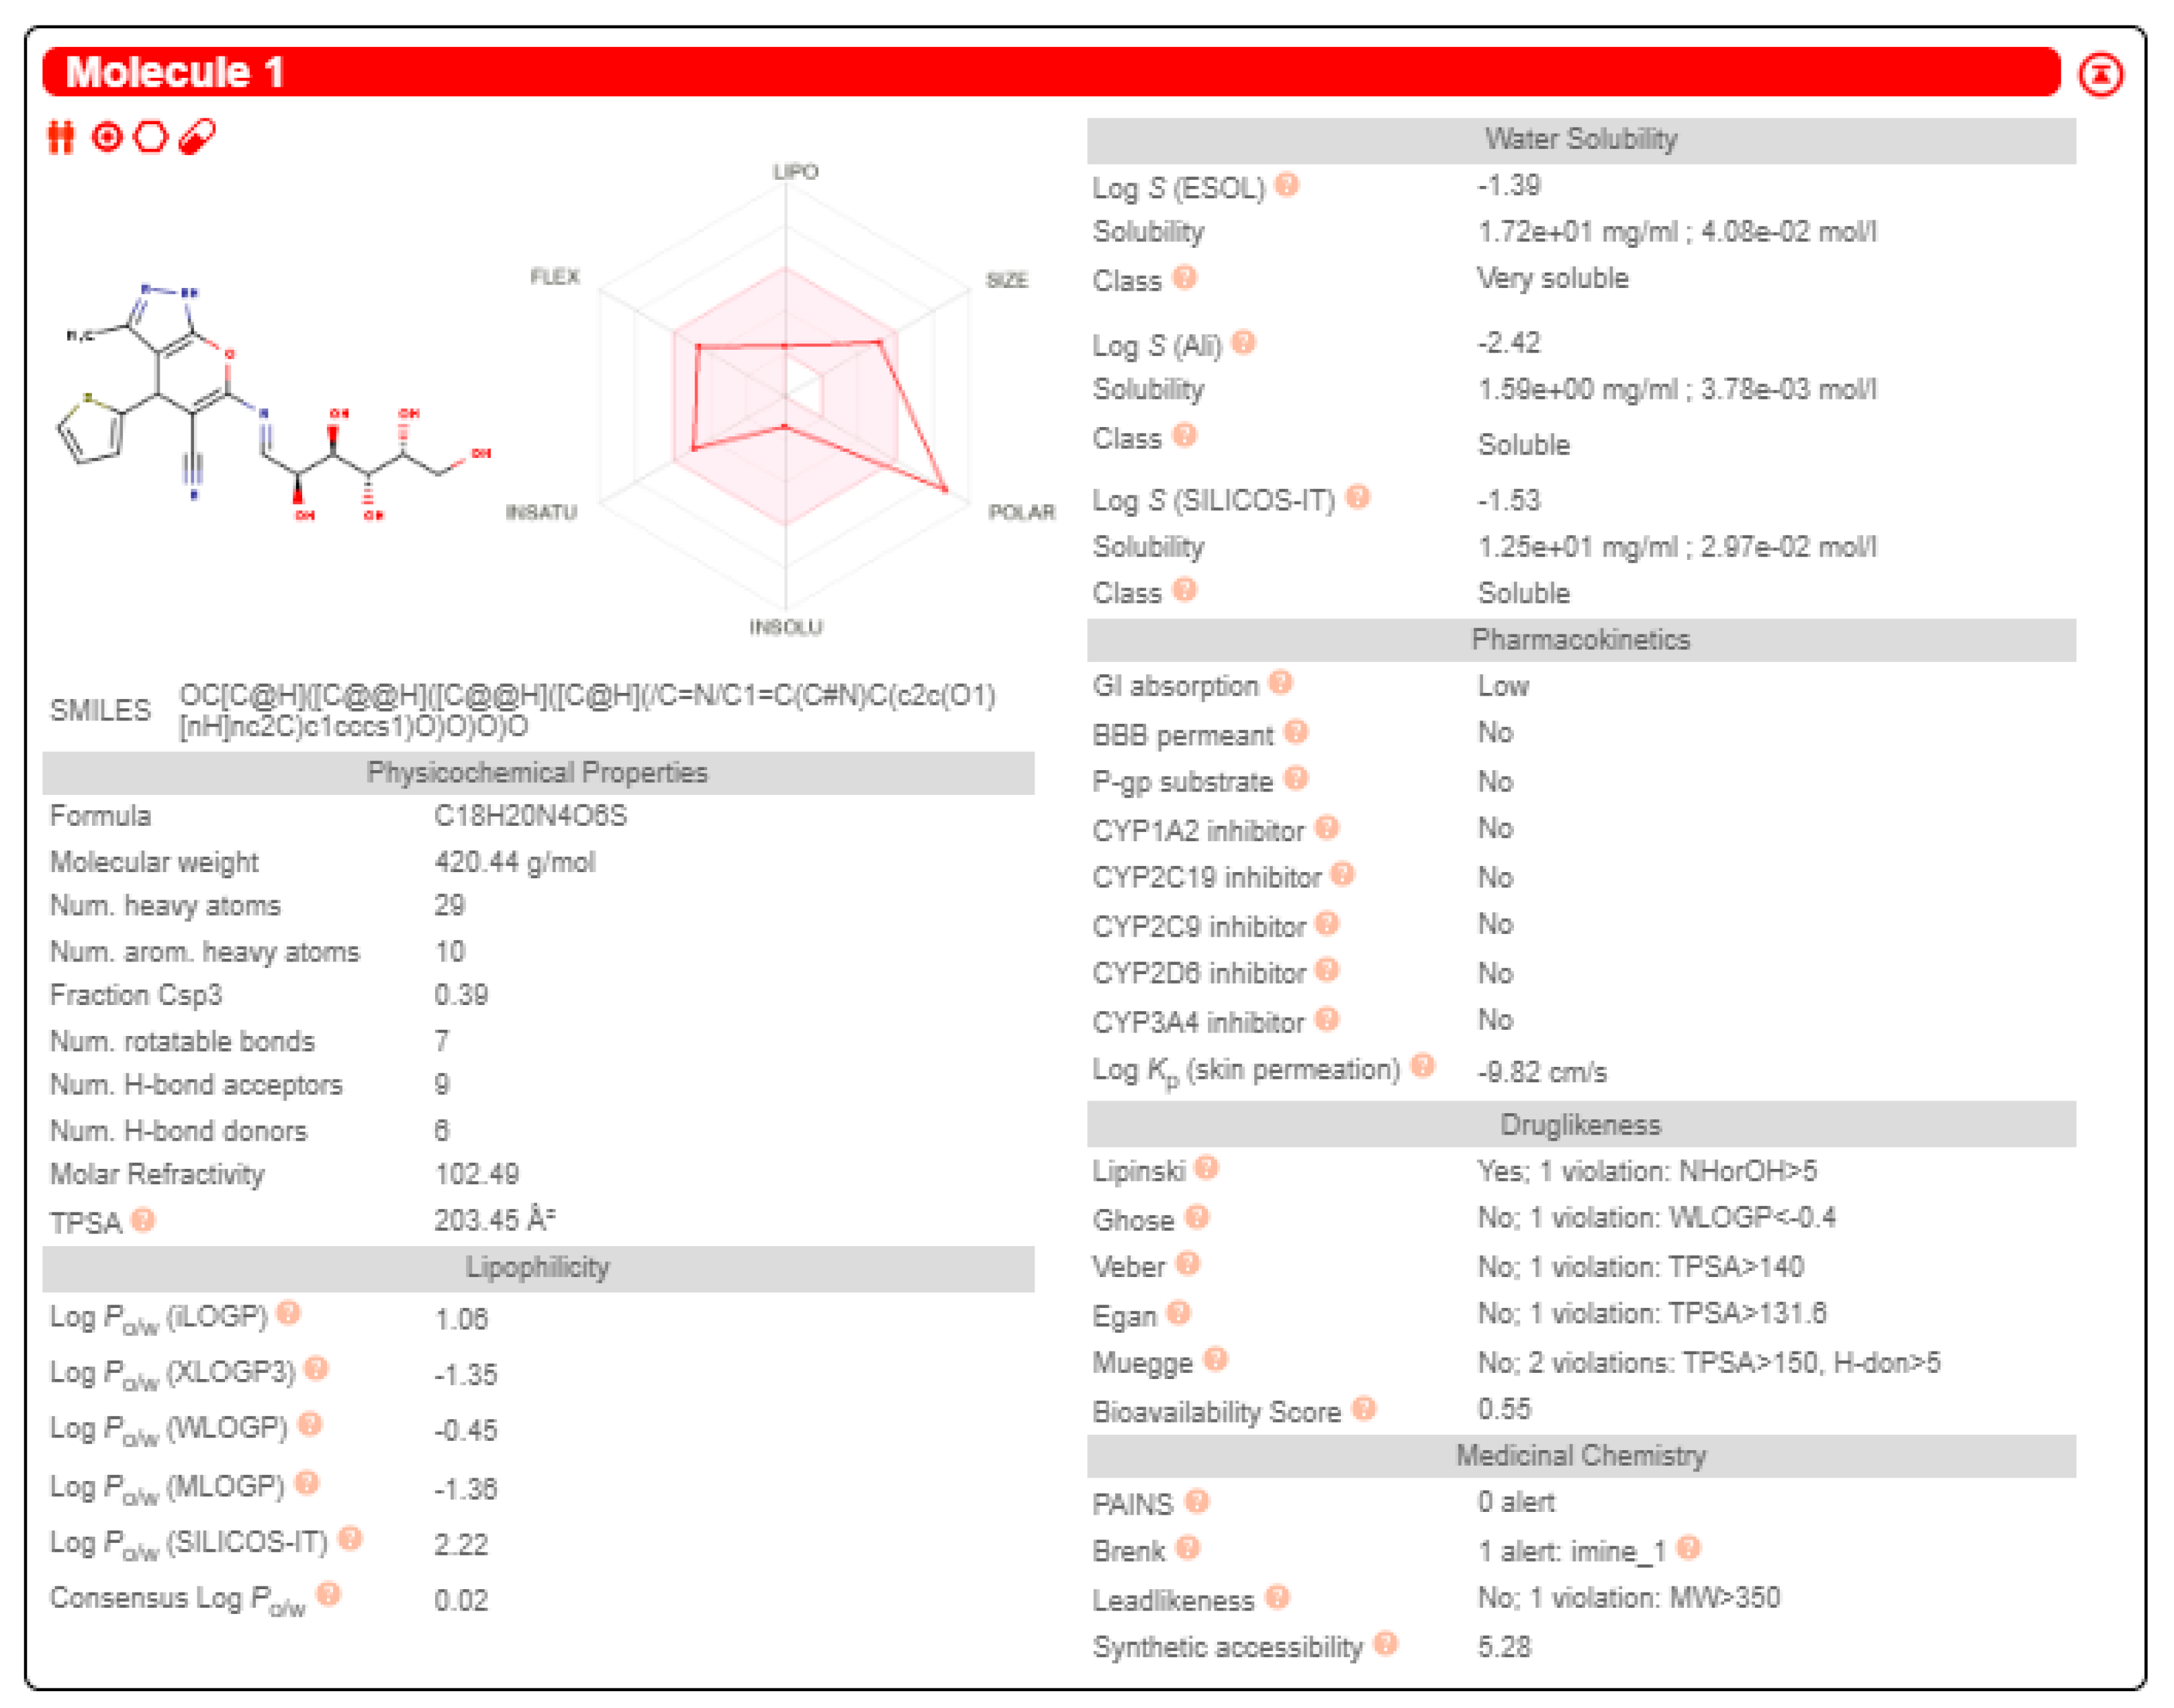The image size is (2174, 1708).
Task: Click the binoculars similarity search icon
Action: pyautogui.click(x=61, y=137)
